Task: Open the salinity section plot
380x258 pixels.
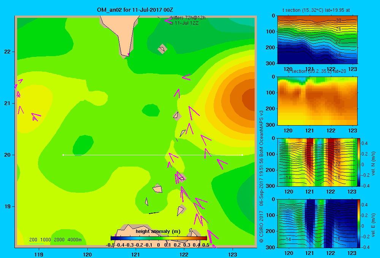Action: pyautogui.click(x=317, y=101)
